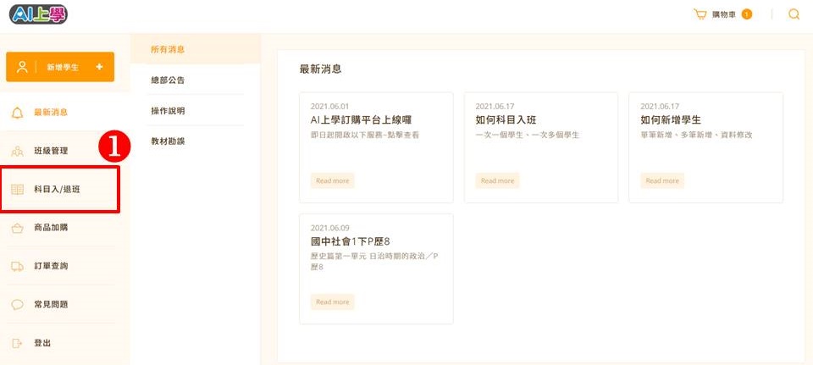Click the shopping cart icon
This screenshot has width=813, height=365.
coord(700,14)
